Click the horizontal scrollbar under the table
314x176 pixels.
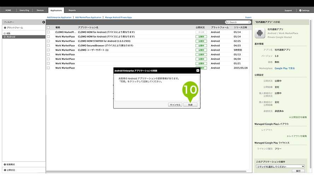click(146, 171)
